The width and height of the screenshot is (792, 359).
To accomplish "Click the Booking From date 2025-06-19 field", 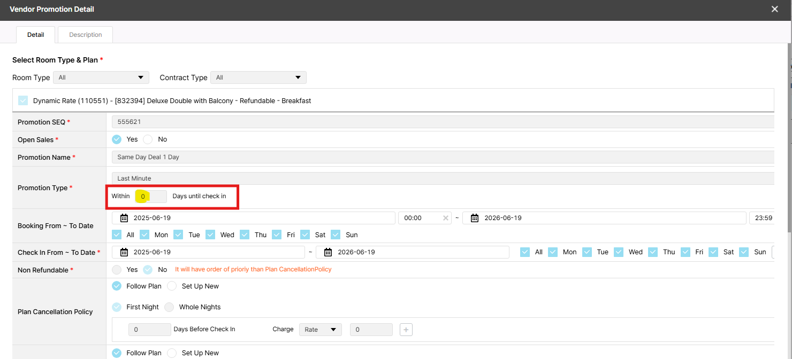I will pyautogui.click(x=254, y=218).
